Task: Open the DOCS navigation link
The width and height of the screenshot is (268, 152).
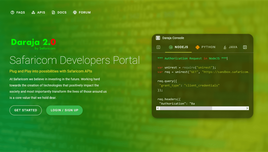Action: tap(59, 13)
